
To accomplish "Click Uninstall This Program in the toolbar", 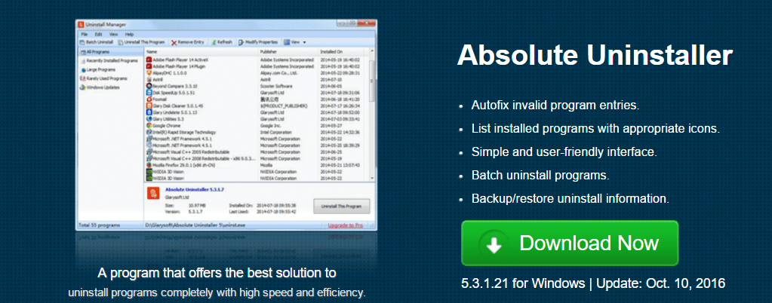I will (141, 42).
